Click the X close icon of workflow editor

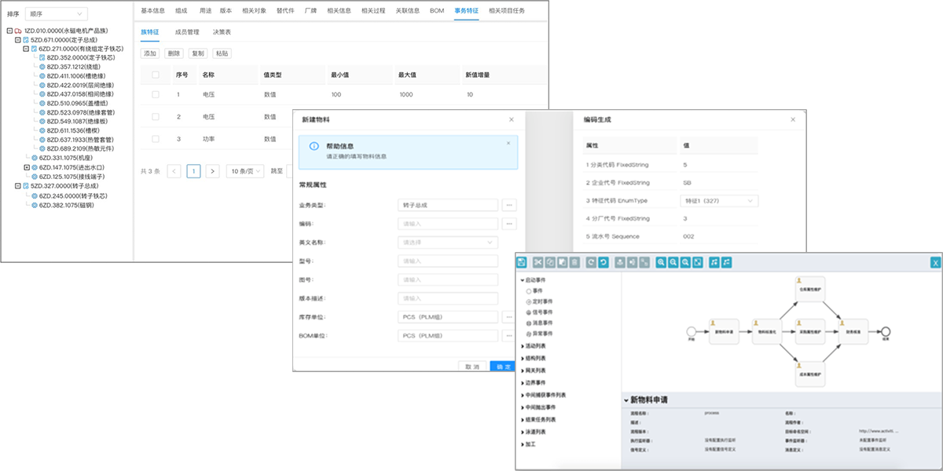pos(935,263)
